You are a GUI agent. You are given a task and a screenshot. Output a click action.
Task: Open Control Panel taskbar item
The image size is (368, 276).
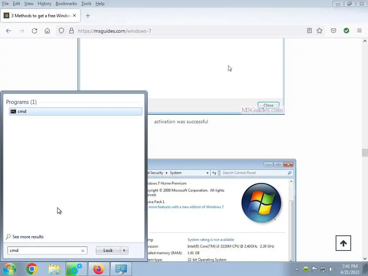pyautogui.click(x=121, y=269)
